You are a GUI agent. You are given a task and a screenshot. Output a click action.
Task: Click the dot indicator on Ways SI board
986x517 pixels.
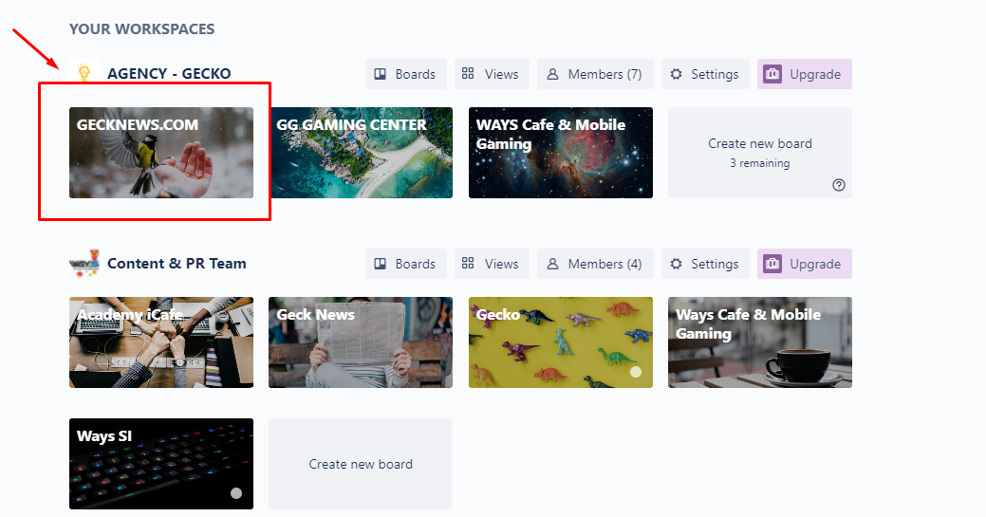click(x=236, y=493)
